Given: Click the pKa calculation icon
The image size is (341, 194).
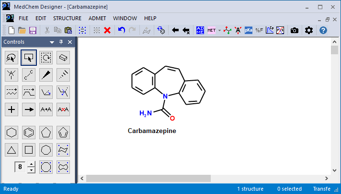Looking at the screenshot, I should (x=249, y=30).
